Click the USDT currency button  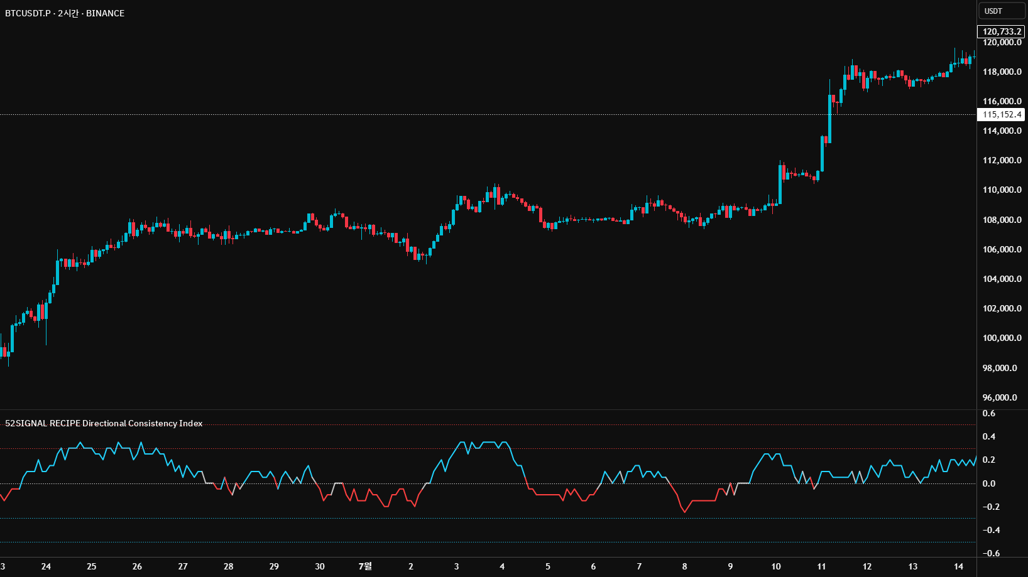click(x=1001, y=10)
